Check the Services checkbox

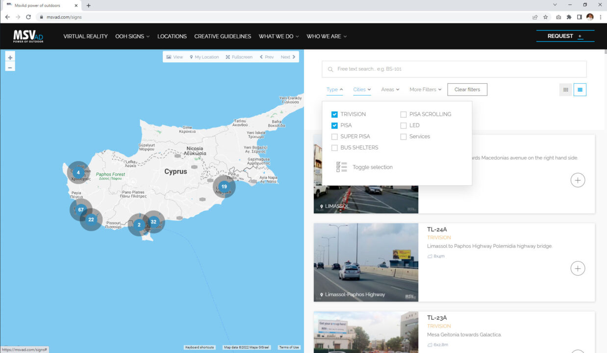pos(404,137)
